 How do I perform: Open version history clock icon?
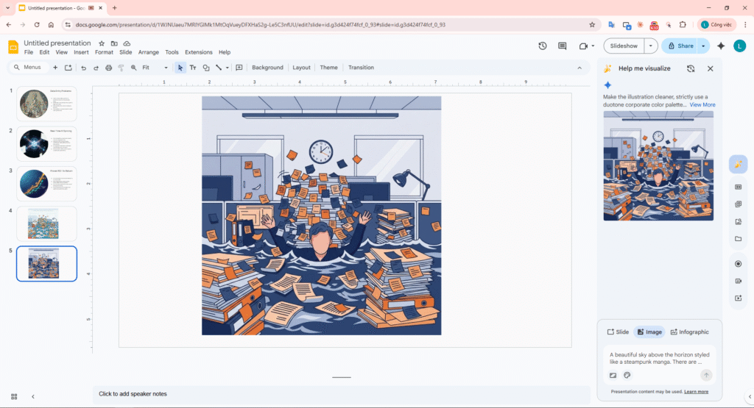click(x=543, y=46)
